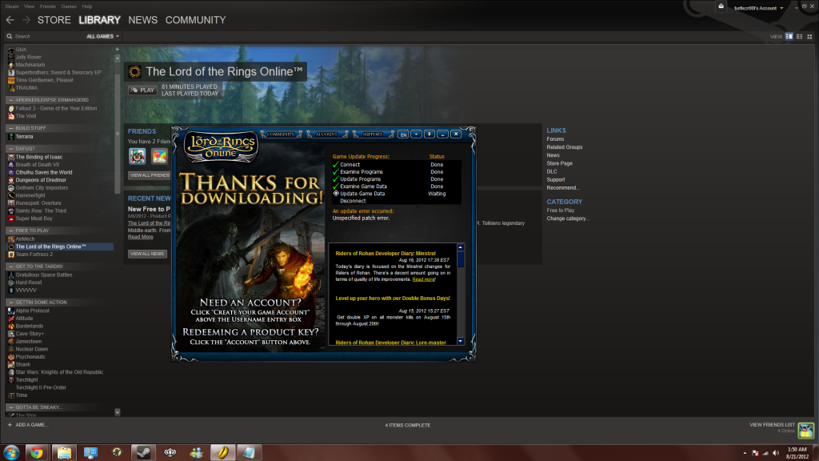
Task: Open the Steam inbox notifications icon
Action: click(x=721, y=6)
